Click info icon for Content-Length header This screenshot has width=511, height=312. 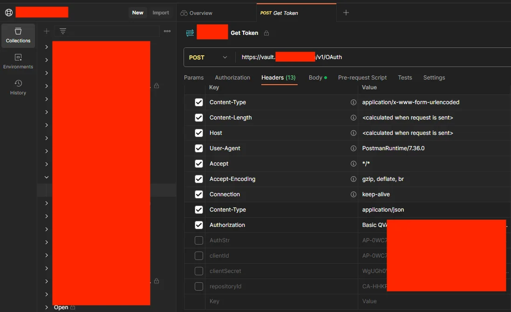click(x=353, y=118)
